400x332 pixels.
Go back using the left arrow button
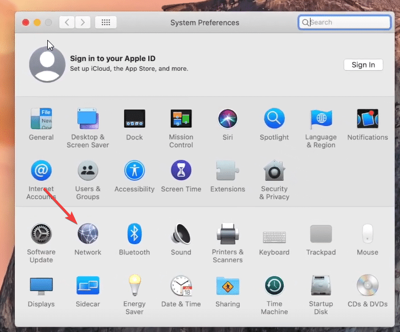(x=67, y=22)
